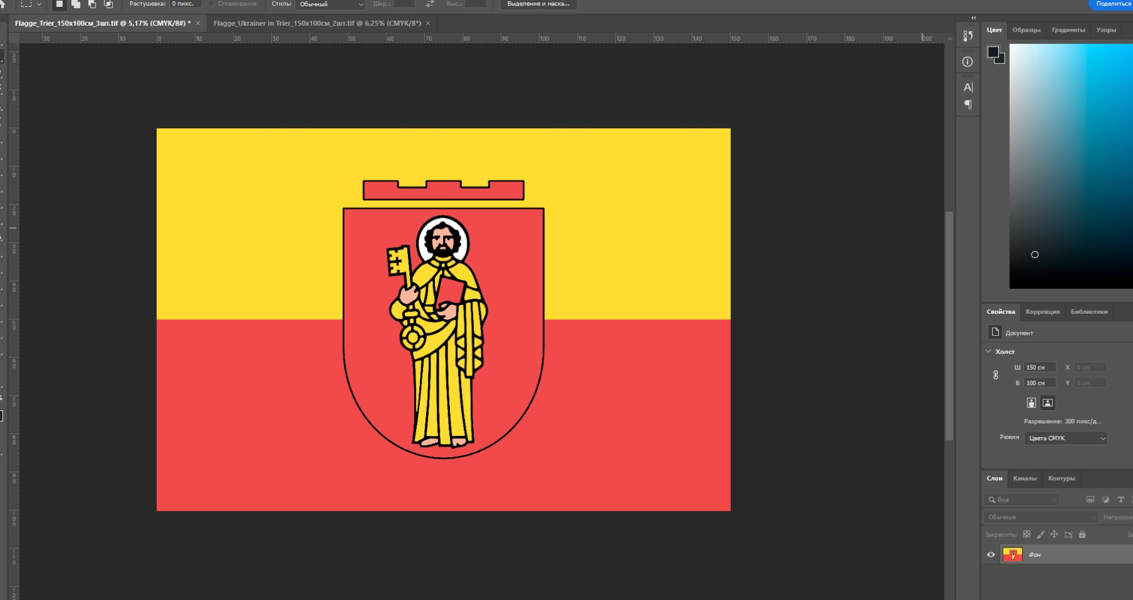
Task: Switch to the Flagge_Ukrainer in Trier document tab
Action: (317, 23)
